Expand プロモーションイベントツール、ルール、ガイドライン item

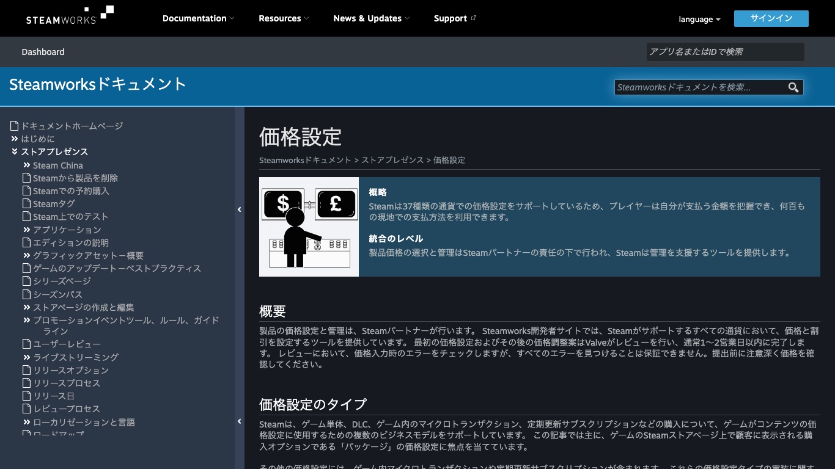pyautogui.click(x=27, y=320)
